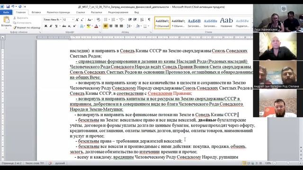Increase paragraph indent
The height and width of the screenshot is (170, 303).
click(x=135, y=20)
